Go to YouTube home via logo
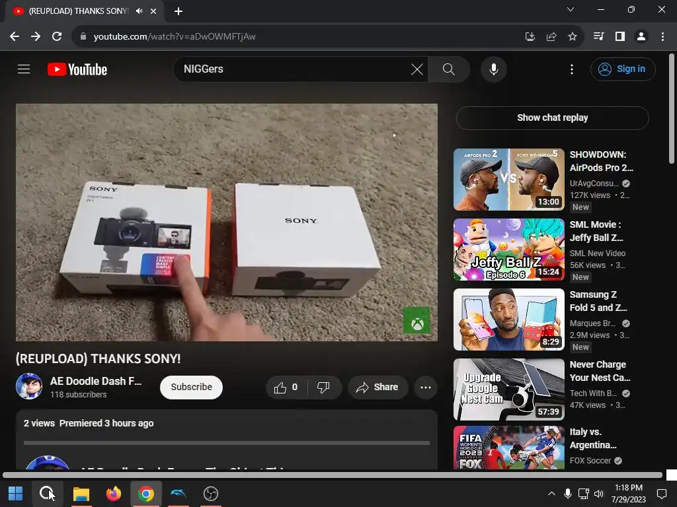677x507 pixels. coord(77,69)
